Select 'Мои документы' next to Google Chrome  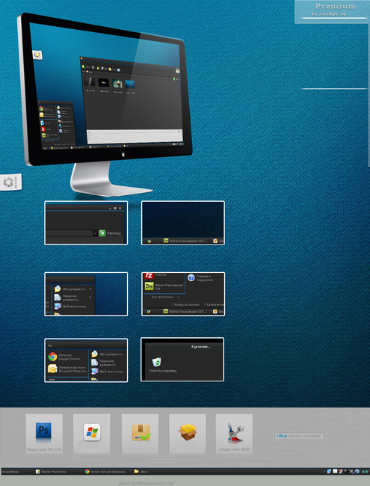pyautogui.click(x=107, y=354)
